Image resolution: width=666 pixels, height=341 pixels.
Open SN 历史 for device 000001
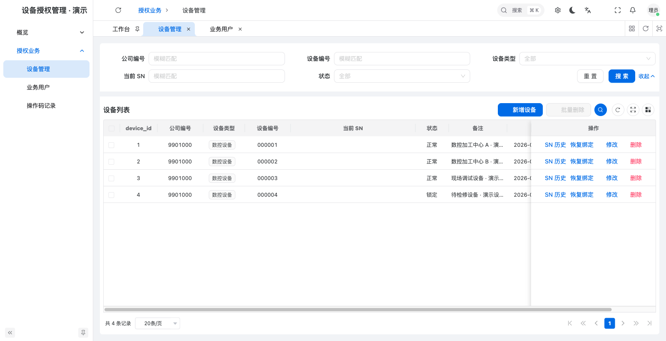555,145
